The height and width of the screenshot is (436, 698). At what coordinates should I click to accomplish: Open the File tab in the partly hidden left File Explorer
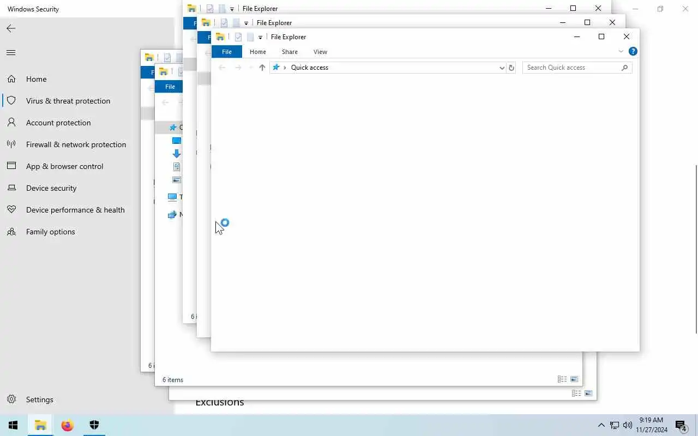click(170, 87)
